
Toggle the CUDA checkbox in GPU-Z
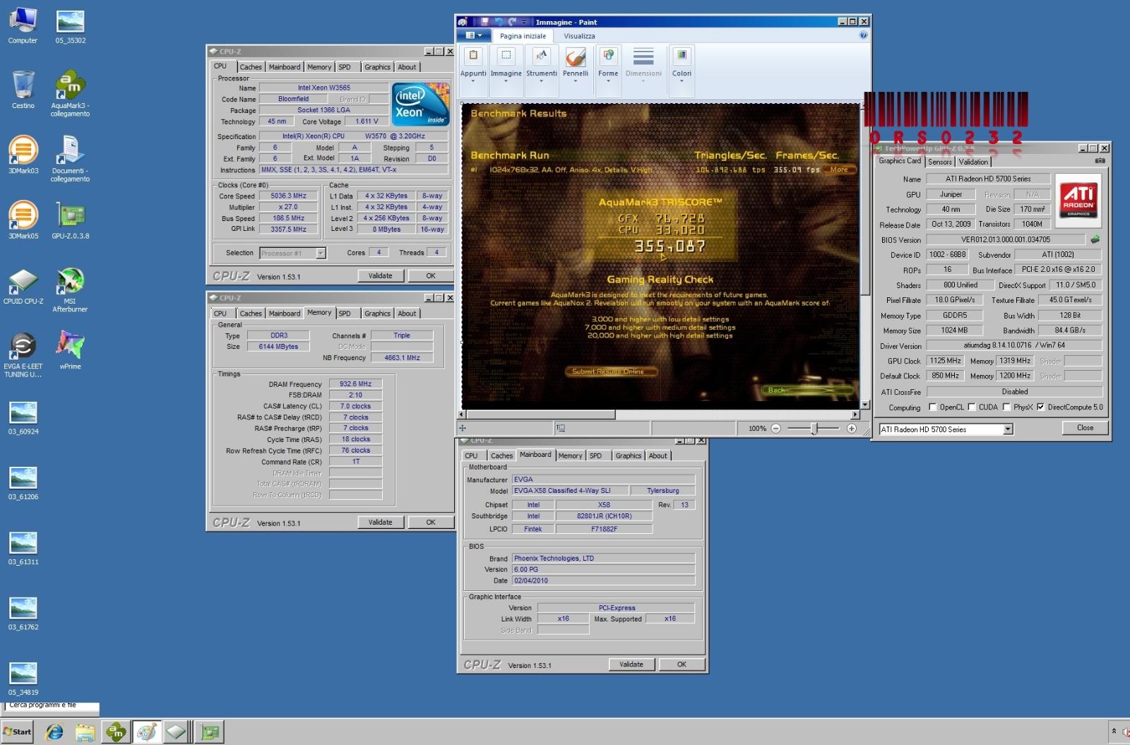(972, 407)
